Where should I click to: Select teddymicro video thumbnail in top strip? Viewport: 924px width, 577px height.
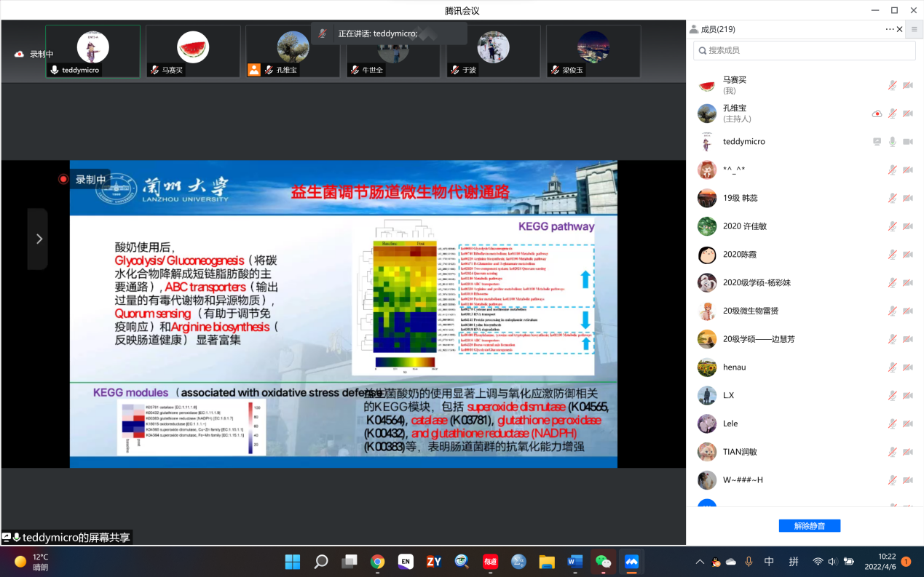coord(92,51)
